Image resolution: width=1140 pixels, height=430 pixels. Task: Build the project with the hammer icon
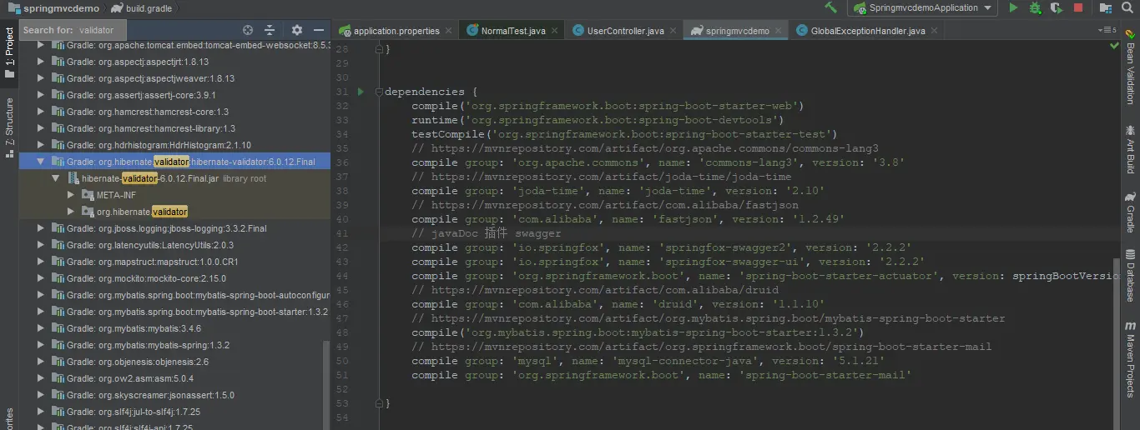(x=830, y=7)
